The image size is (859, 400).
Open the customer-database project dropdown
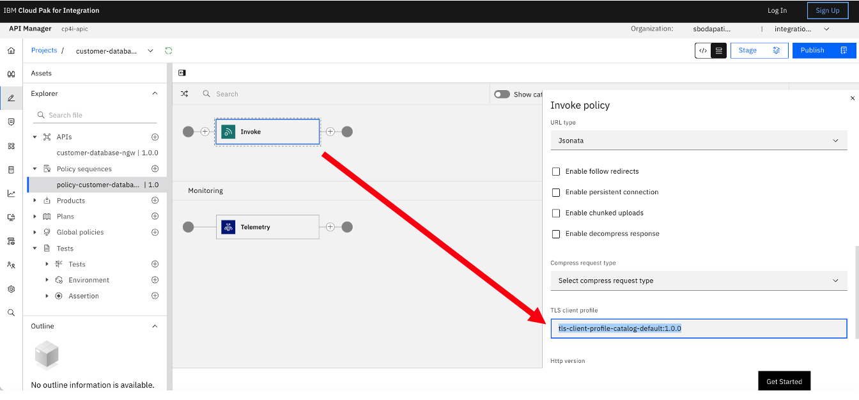[x=151, y=50]
